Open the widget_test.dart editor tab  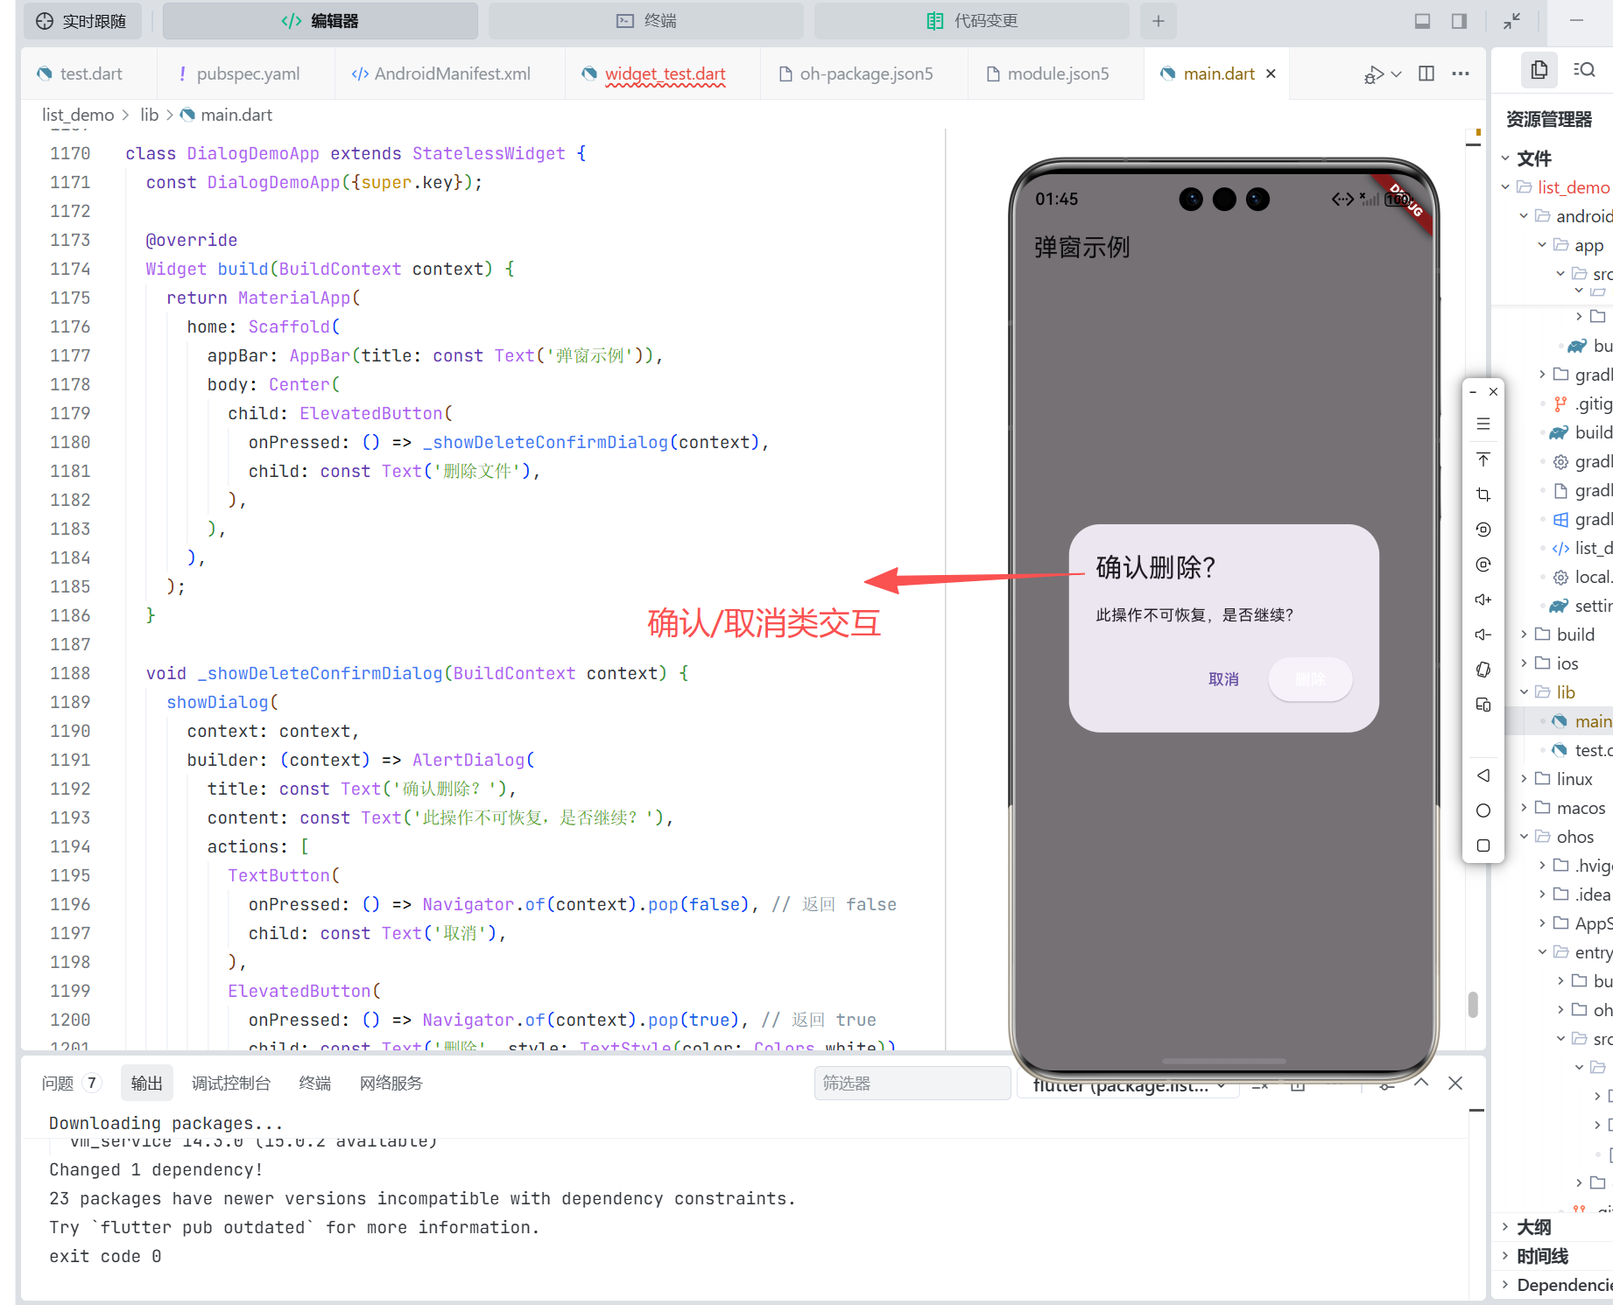[664, 74]
